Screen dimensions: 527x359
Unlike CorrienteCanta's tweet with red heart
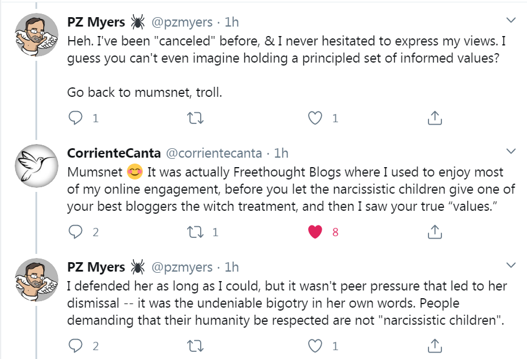[316, 232]
